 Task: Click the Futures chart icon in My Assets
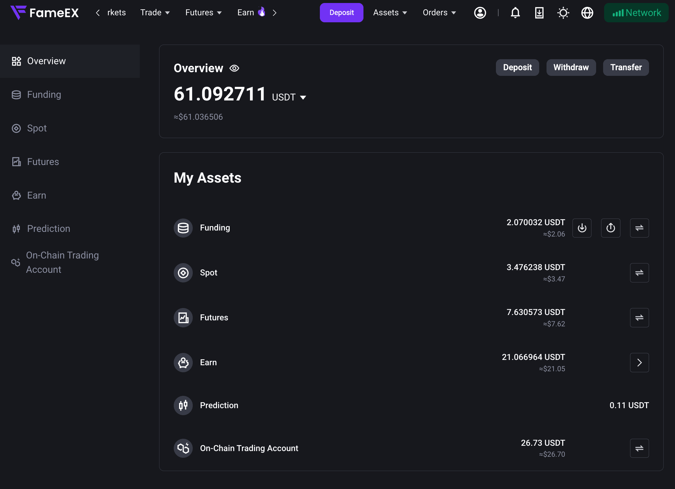point(183,318)
